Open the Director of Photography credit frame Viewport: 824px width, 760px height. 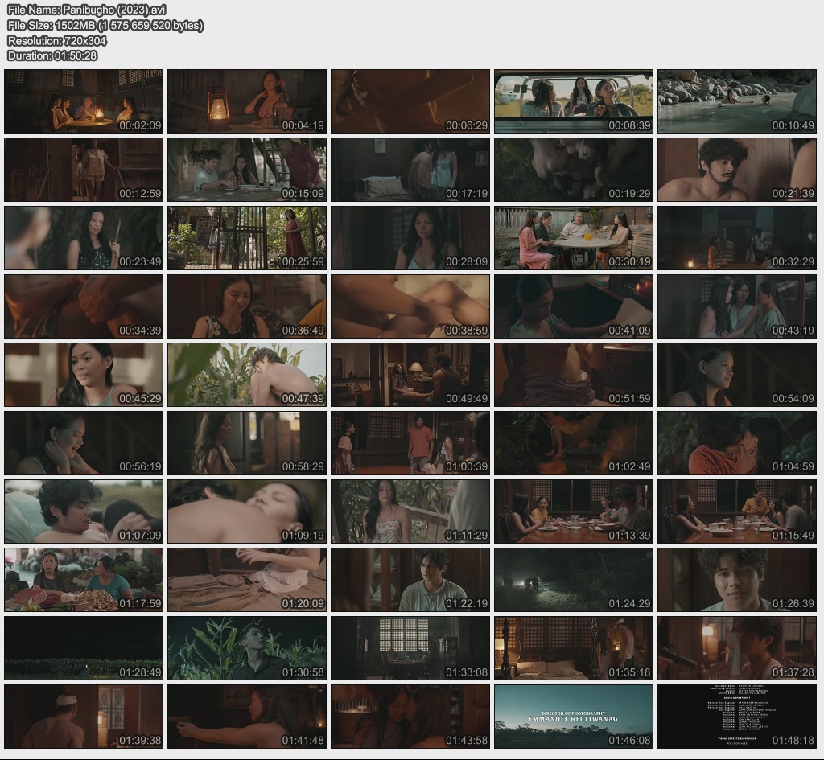573,717
